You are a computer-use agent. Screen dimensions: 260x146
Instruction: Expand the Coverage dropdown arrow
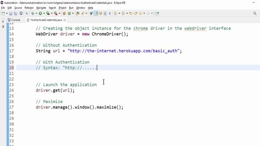click(x=52, y=13)
